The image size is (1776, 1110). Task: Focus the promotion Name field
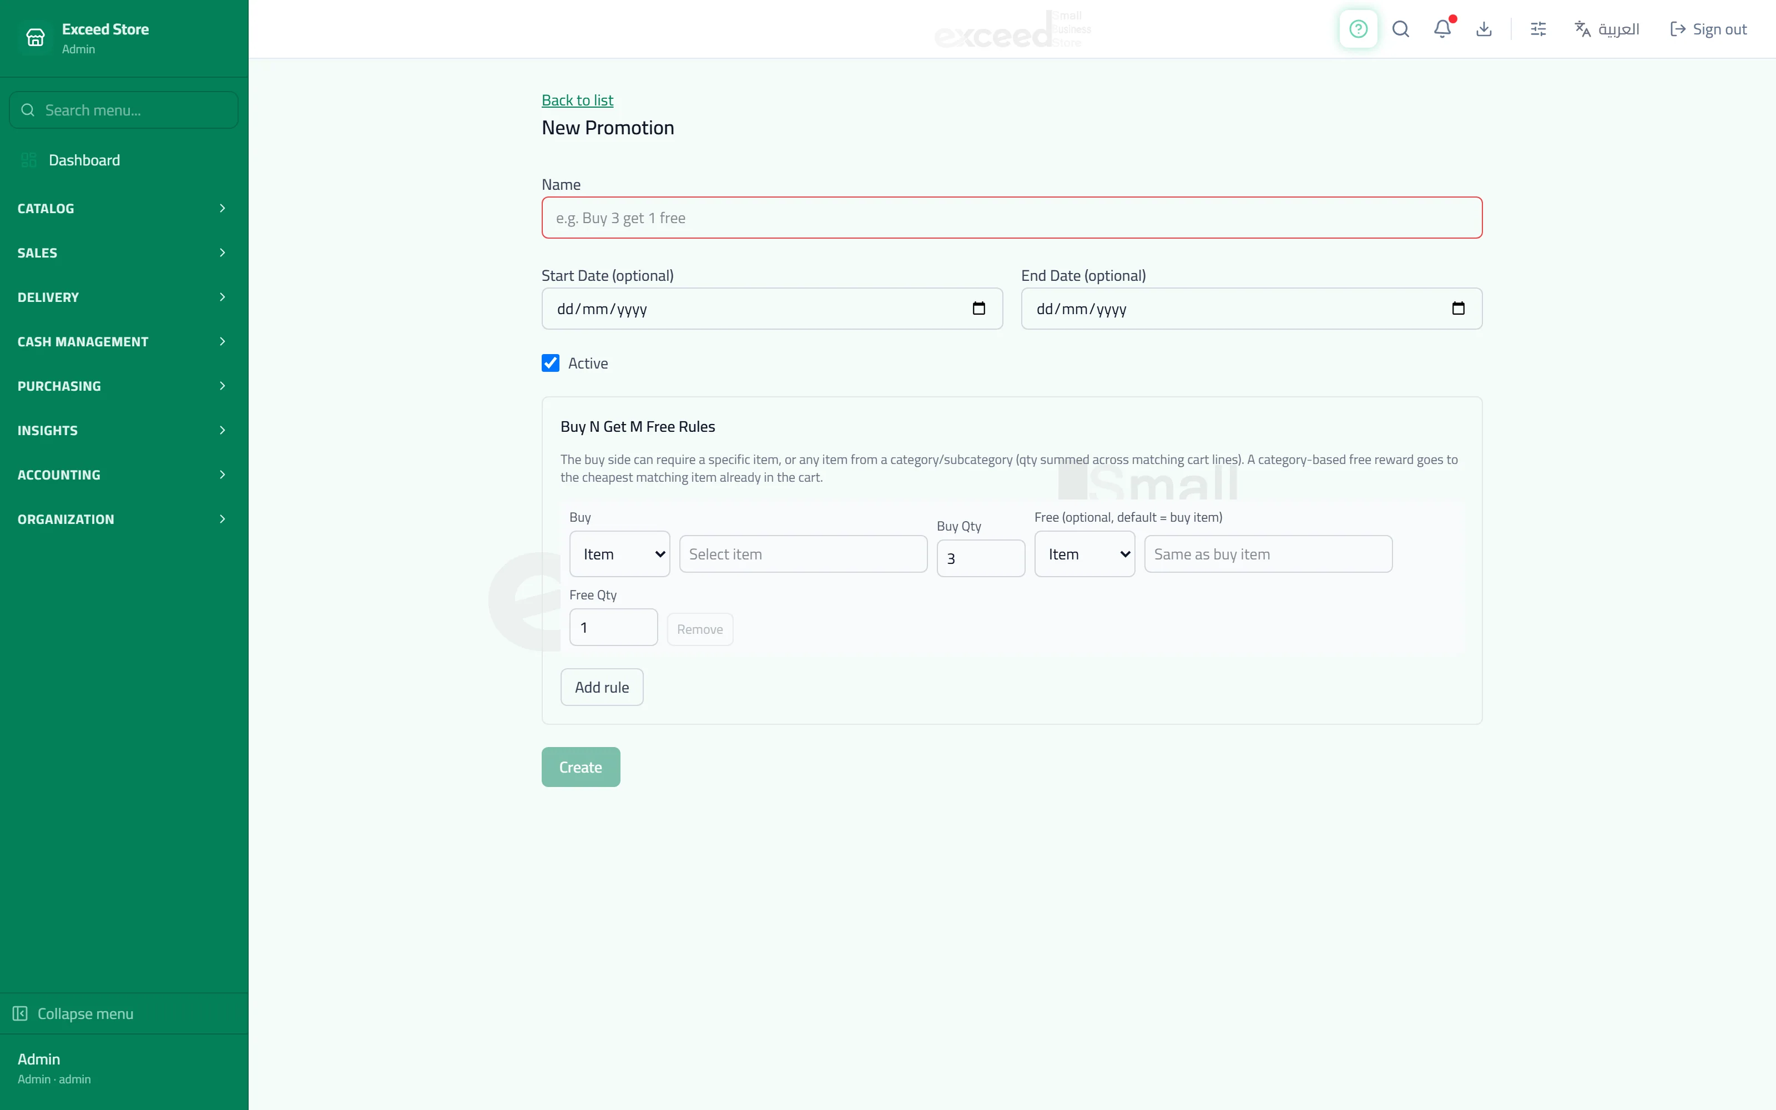[x=1011, y=218]
